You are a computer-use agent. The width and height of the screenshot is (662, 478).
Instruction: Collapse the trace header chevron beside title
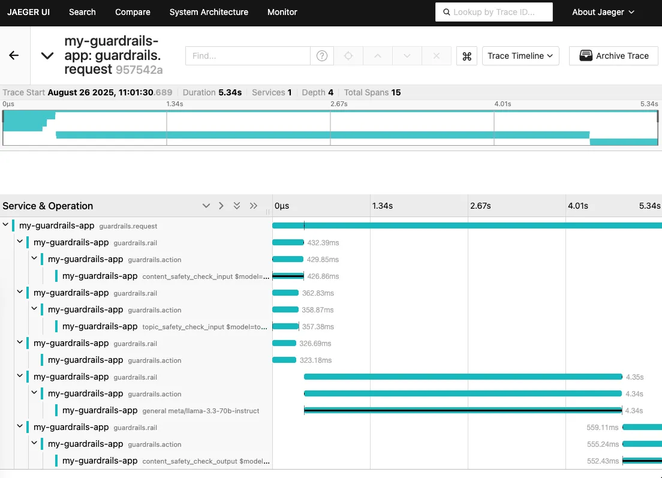(47, 55)
